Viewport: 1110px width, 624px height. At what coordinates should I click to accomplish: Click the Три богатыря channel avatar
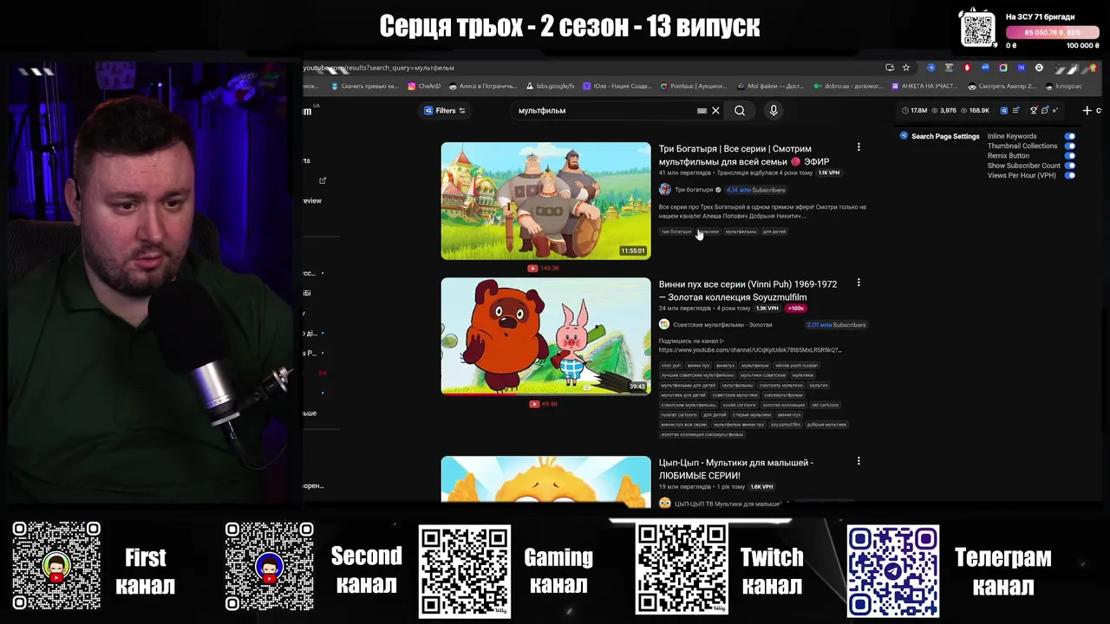pyautogui.click(x=664, y=190)
